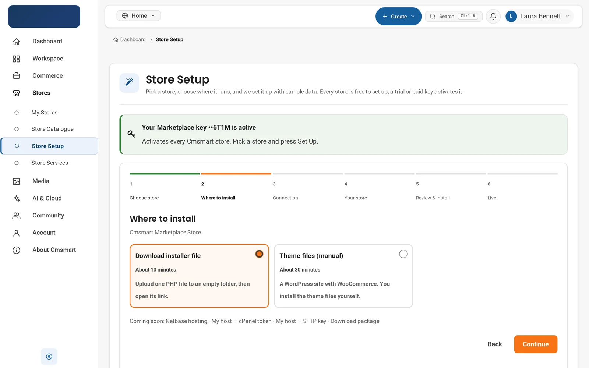The width and height of the screenshot is (589, 368).
Task: Click the Commerce briefcase icon
Action: 16,76
